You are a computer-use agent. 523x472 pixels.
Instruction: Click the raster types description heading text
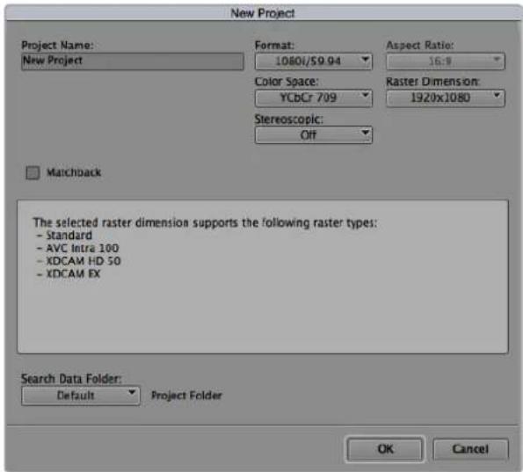pyautogui.click(x=205, y=222)
